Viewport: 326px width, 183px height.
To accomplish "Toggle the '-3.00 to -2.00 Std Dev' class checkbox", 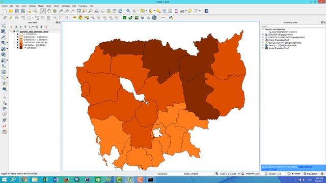I will (x=18, y=37).
